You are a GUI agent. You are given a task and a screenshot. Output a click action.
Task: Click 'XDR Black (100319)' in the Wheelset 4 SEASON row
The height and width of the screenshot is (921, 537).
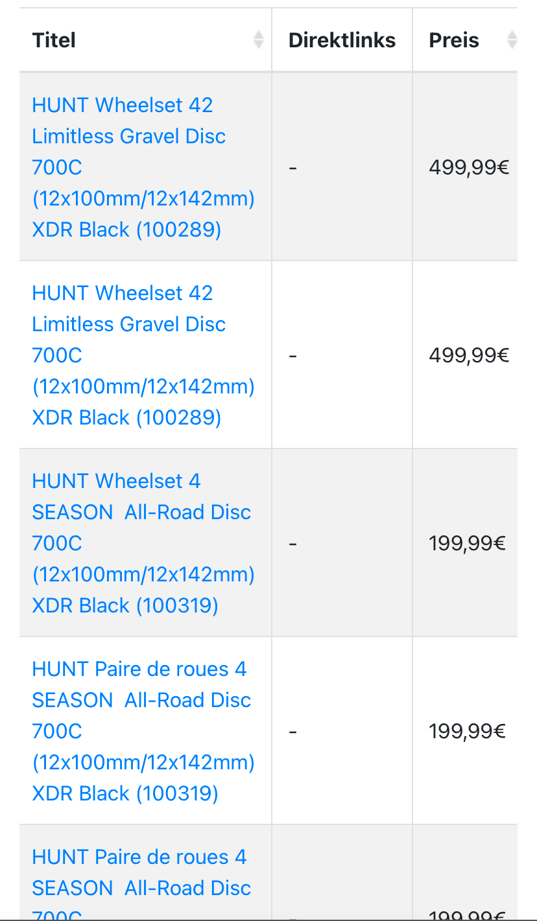click(x=125, y=605)
